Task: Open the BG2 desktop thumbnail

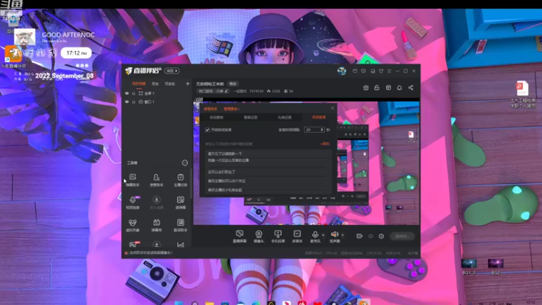Action: coord(495,266)
